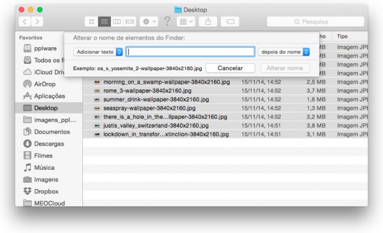
Task: Click the yellow minimize window button
Action: click(x=31, y=10)
